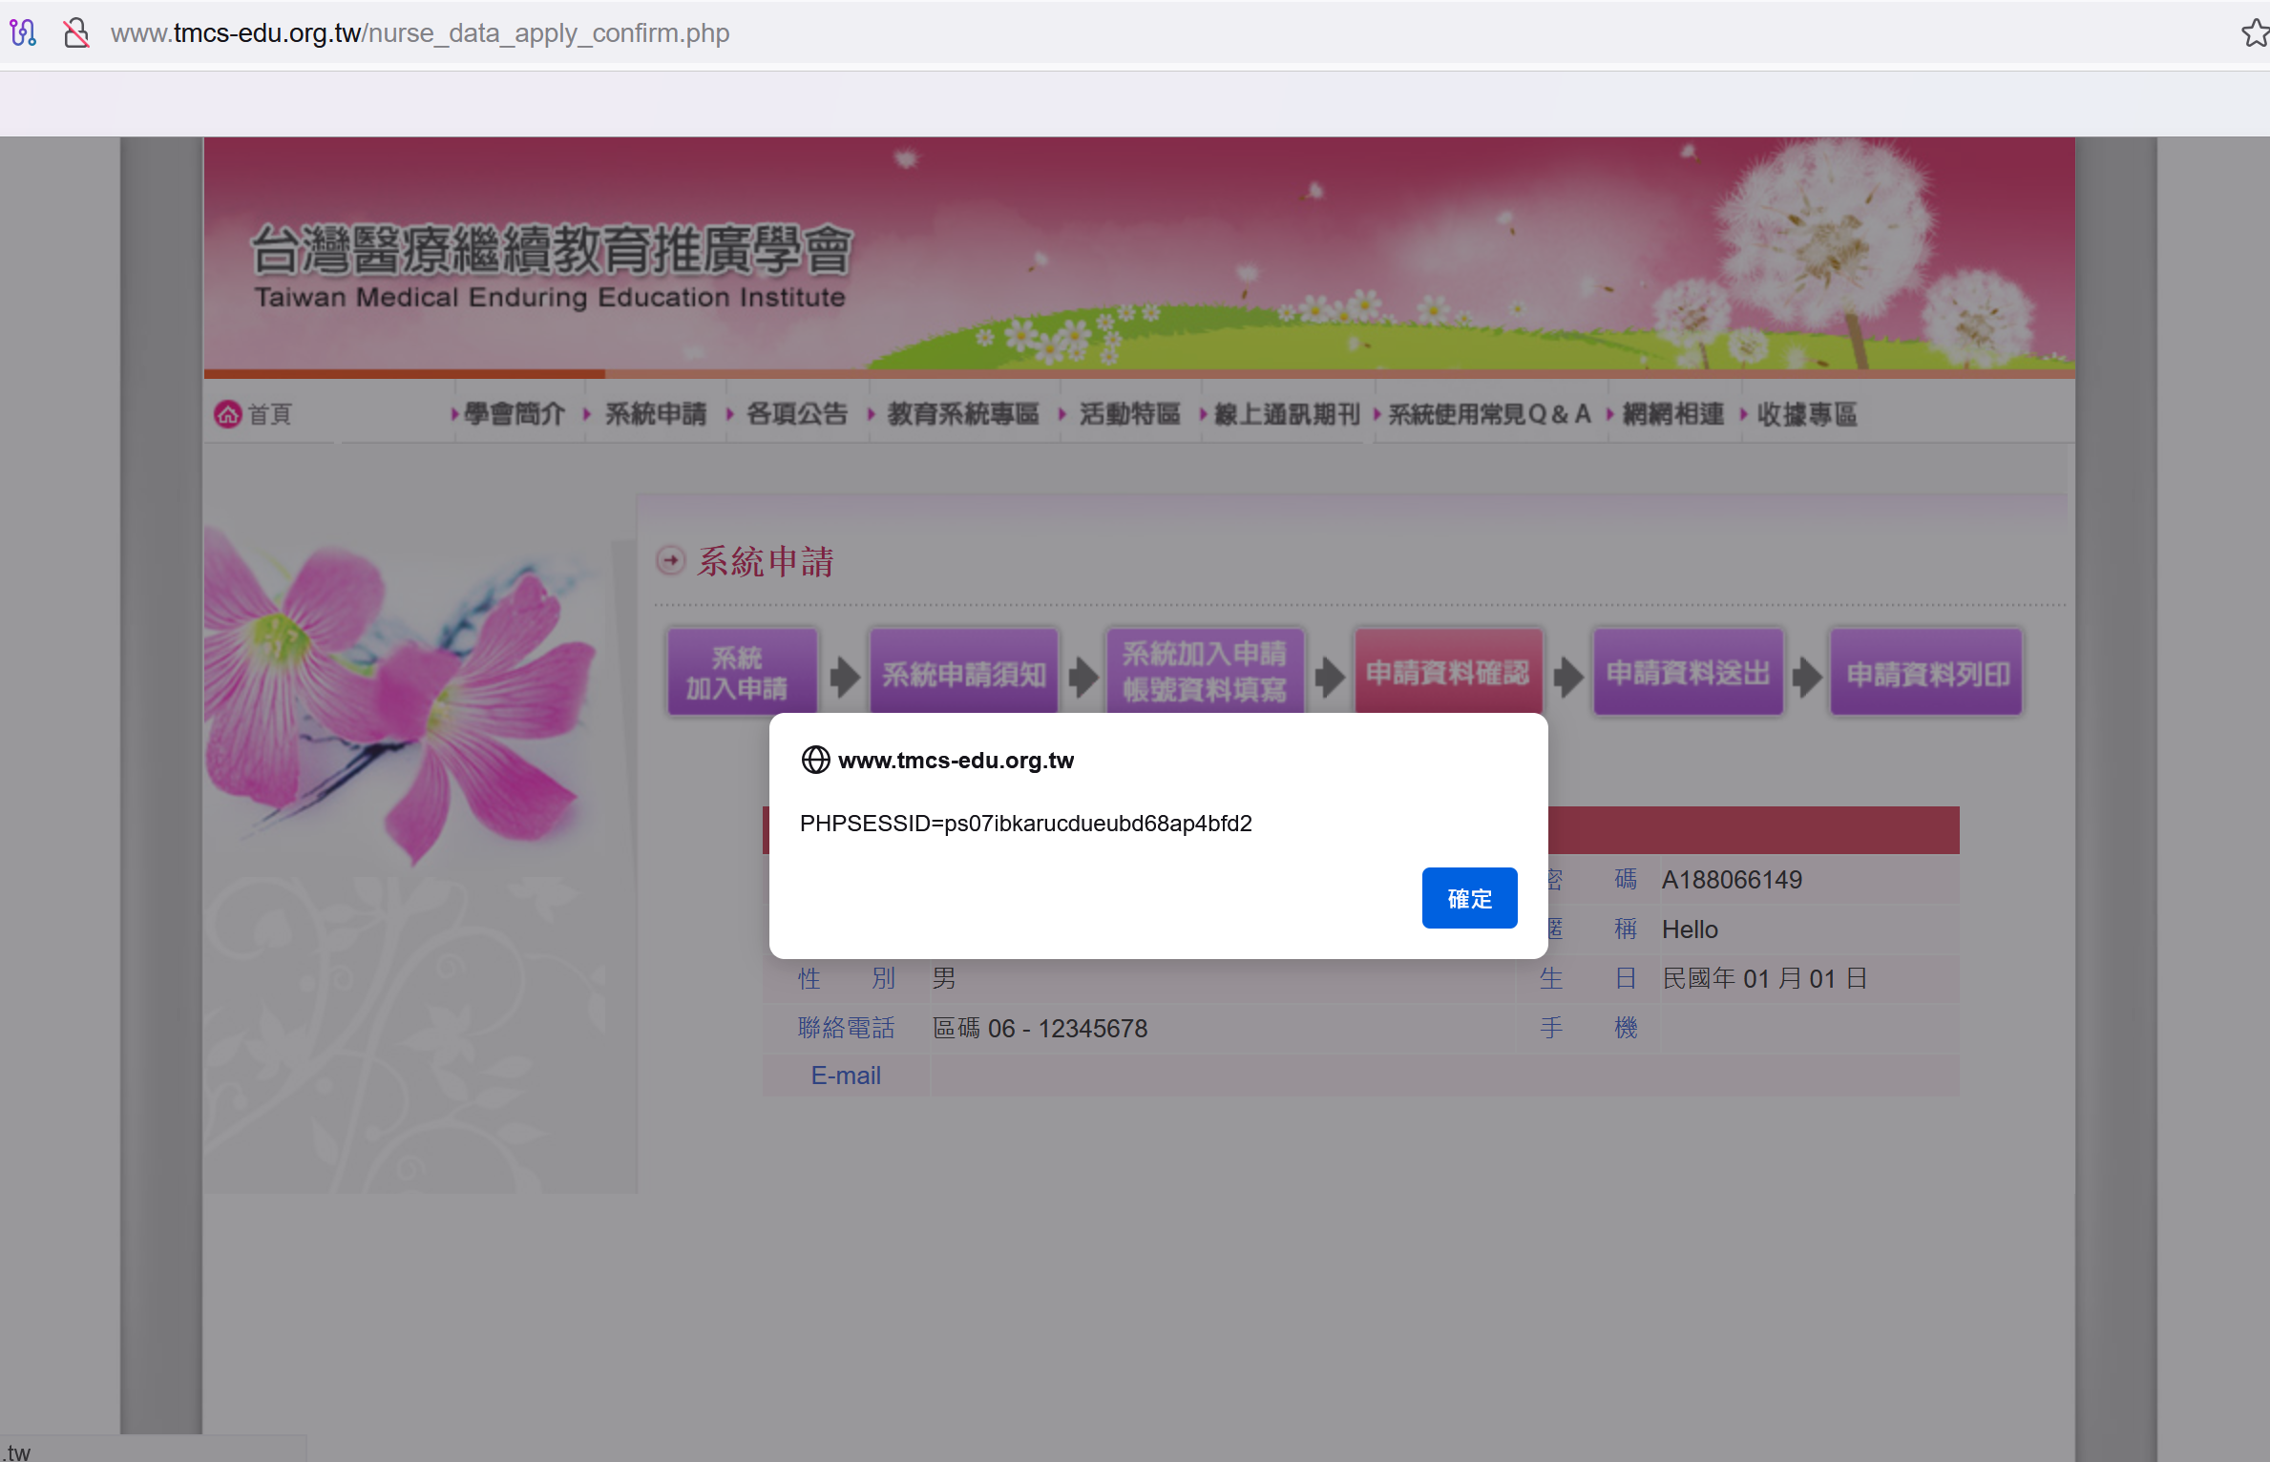
Task: Open the 系統申請 menu item
Action: click(656, 414)
